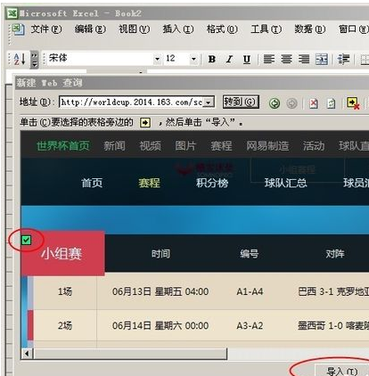Image resolution: width=369 pixels, height=376 pixels.
Task: Align text right
Action: pyautogui.click(x=304, y=59)
